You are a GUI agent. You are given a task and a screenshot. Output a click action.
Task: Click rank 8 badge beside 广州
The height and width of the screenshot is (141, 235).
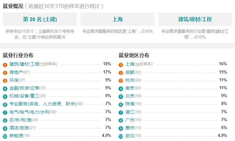tap(121, 120)
